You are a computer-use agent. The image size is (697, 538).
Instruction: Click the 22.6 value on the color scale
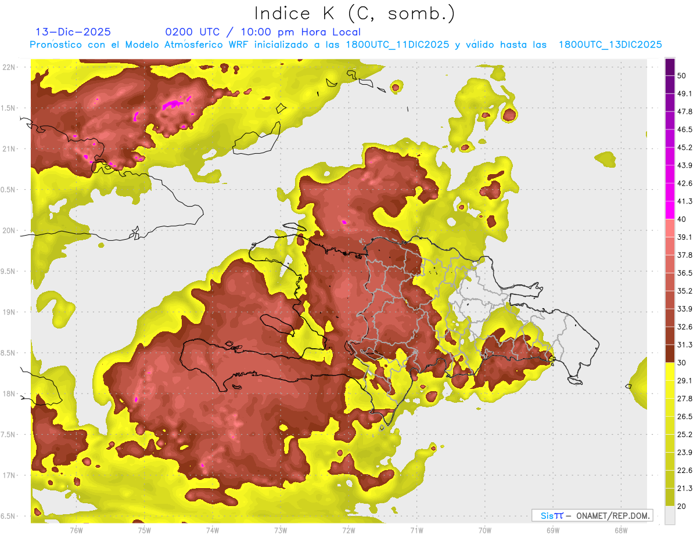(x=684, y=470)
